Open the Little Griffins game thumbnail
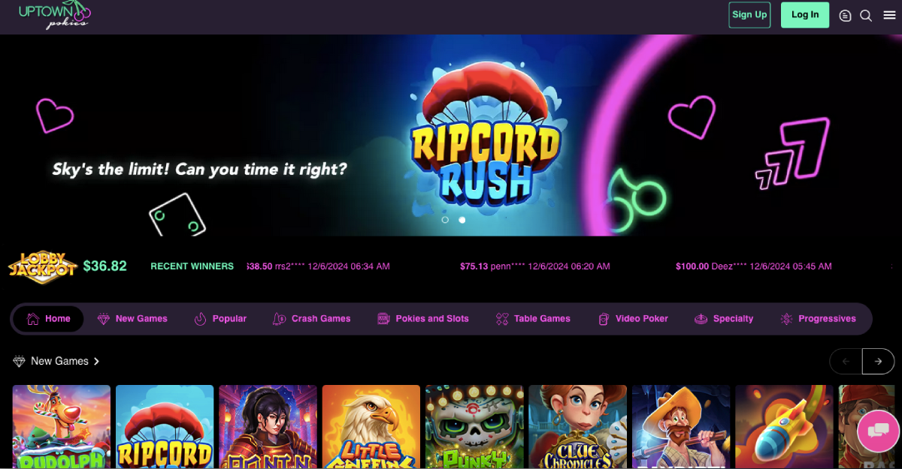 (371, 427)
